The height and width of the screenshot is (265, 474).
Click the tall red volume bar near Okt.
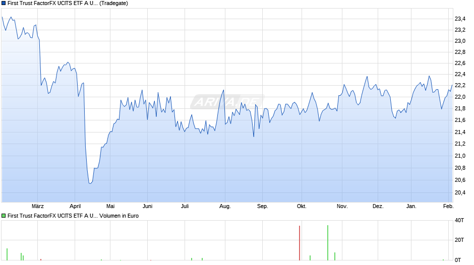click(300, 243)
